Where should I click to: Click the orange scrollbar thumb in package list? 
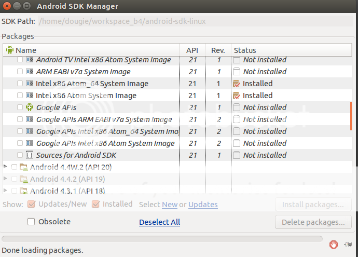click(351, 116)
